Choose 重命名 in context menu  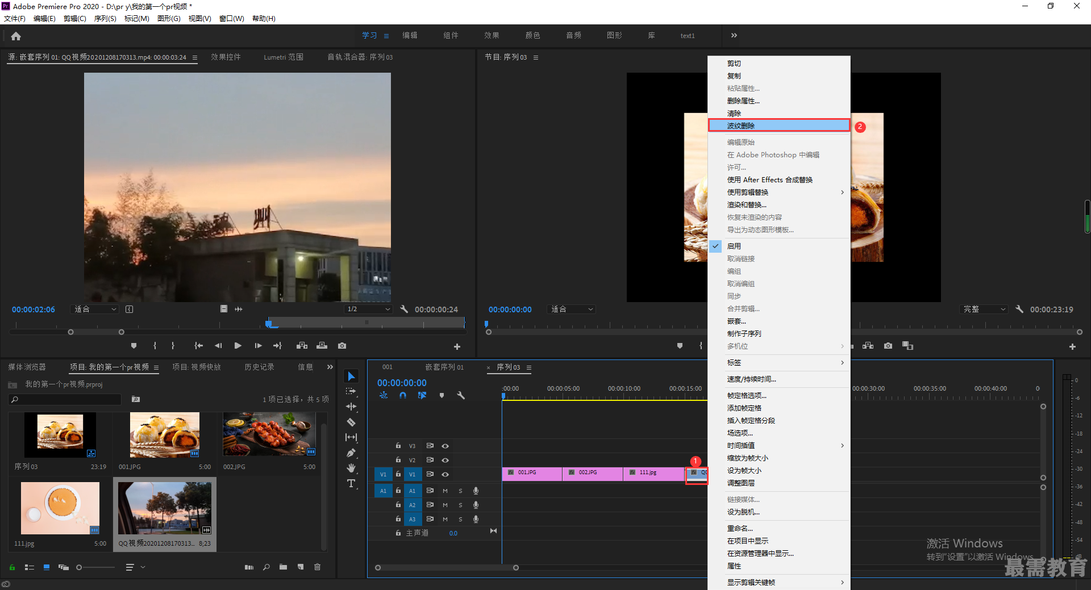coord(779,528)
